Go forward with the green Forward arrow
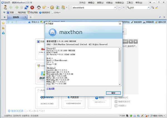The image size is (167, 118). point(17,7)
